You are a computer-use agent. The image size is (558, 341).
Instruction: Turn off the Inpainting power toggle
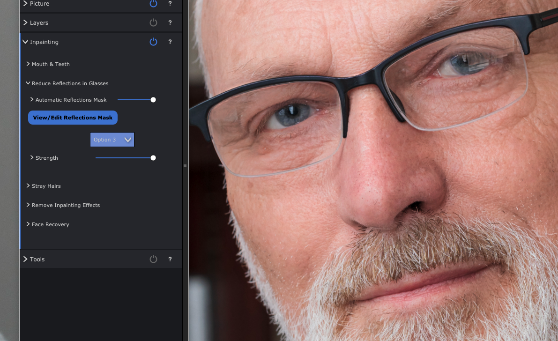click(153, 42)
